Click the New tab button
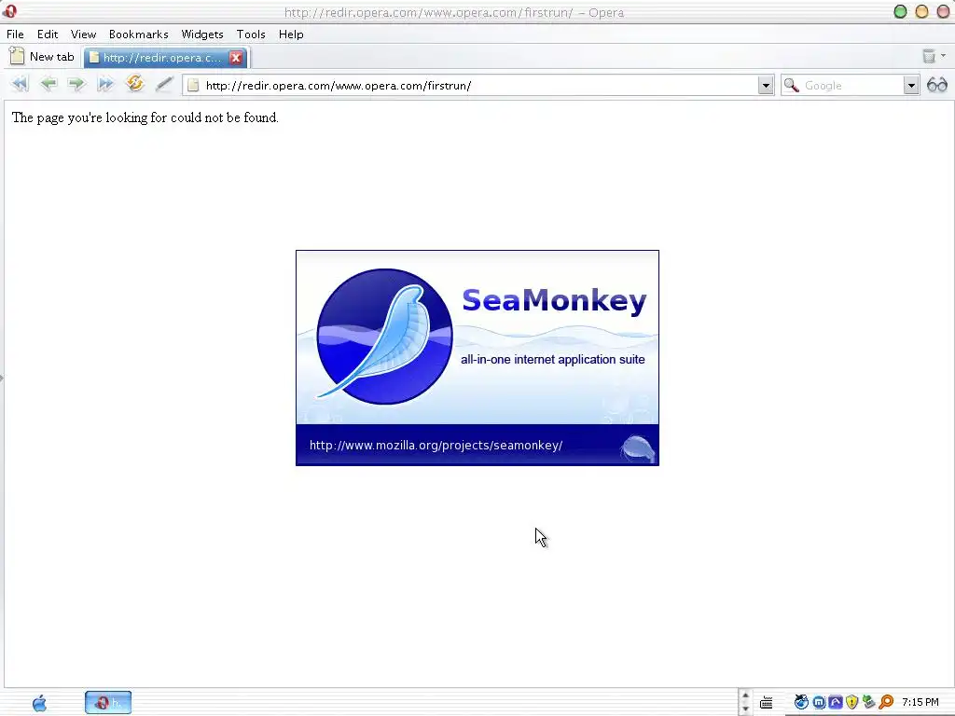The height and width of the screenshot is (716, 955). point(42,57)
